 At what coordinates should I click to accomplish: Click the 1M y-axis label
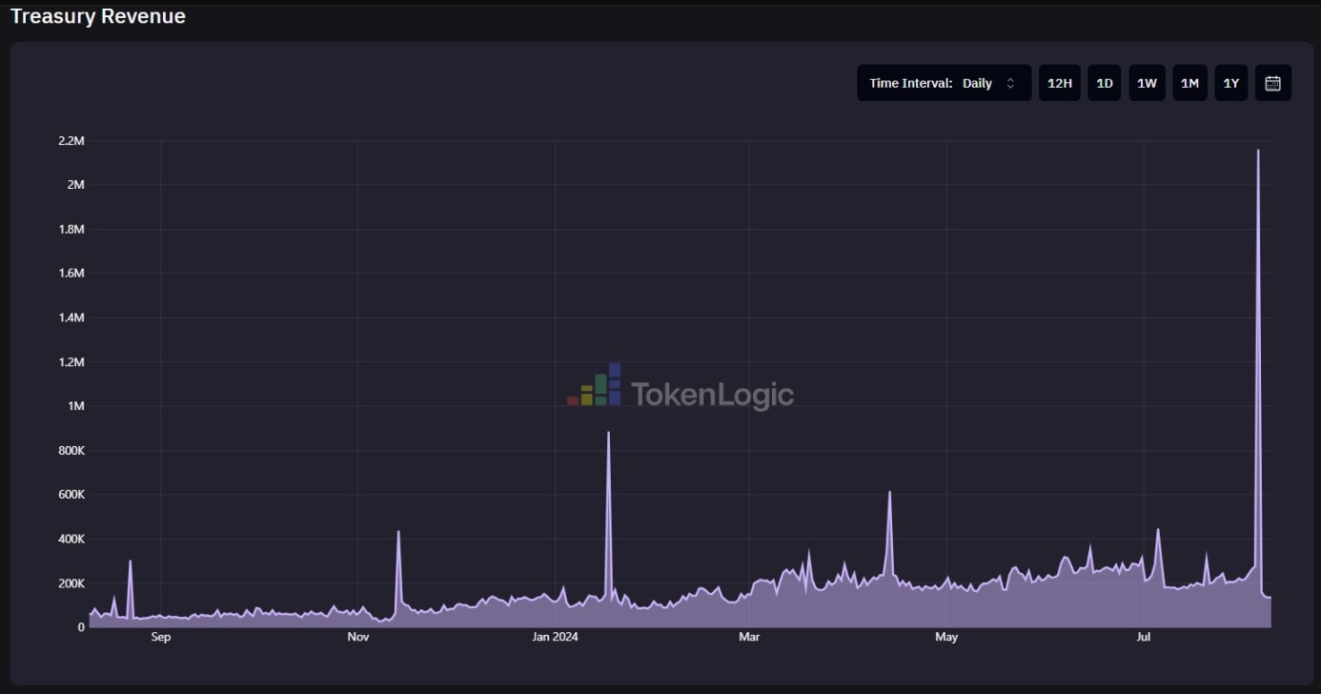point(75,406)
